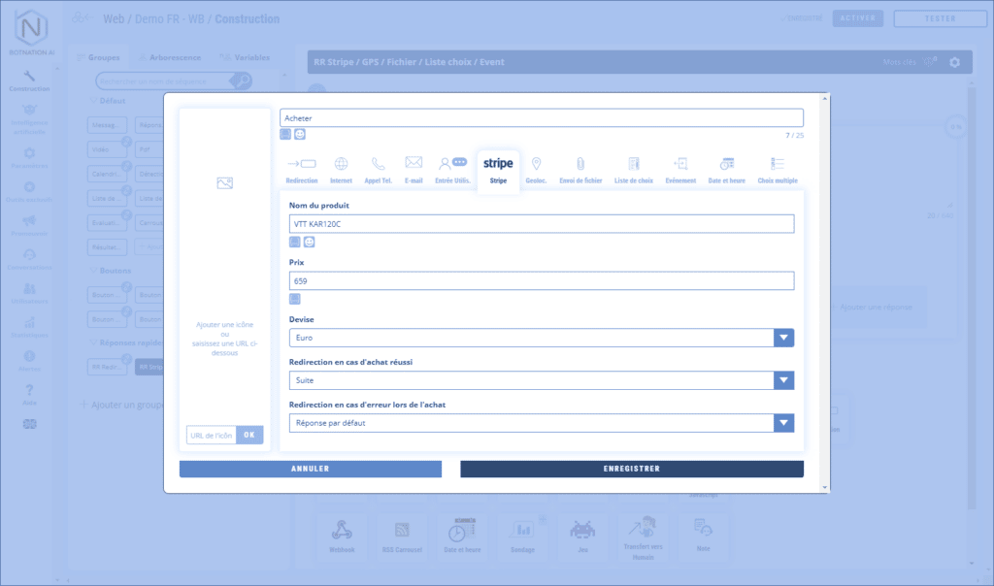The width and height of the screenshot is (994, 586).
Task: Pick the E-mail envelope button type
Action: [x=414, y=169]
